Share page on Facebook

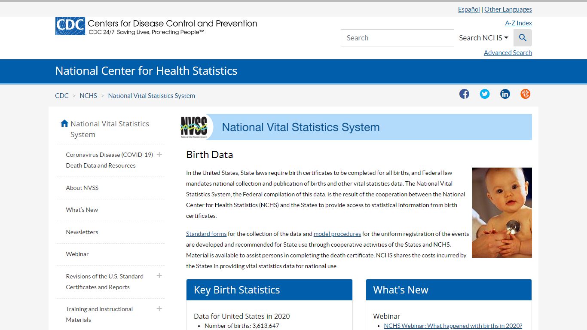click(464, 94)
